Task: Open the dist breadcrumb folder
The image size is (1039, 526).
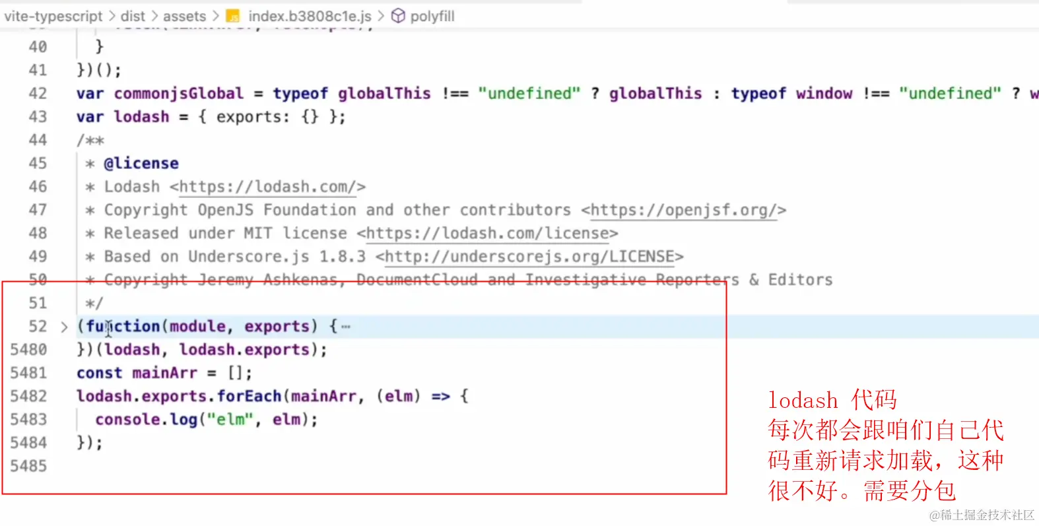Action: click(133, 16)
